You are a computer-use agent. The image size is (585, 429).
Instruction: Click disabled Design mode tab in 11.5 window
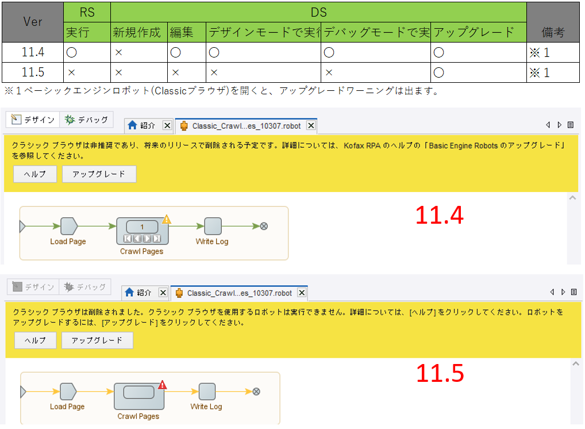33,287
